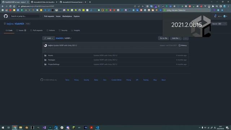
Task: Click KlakNDI in the breadcrumb path
Action: click(x=59, y=38)
